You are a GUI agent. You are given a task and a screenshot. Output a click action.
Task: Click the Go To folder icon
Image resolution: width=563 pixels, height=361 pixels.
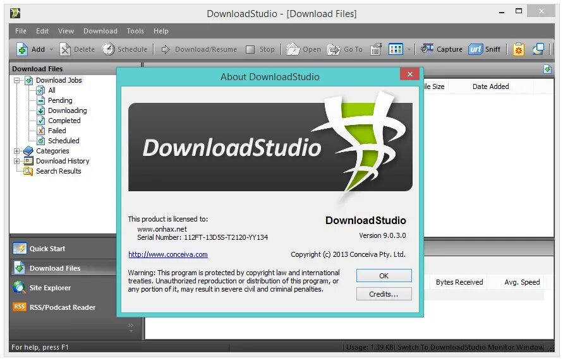click(x=334, y=49)
